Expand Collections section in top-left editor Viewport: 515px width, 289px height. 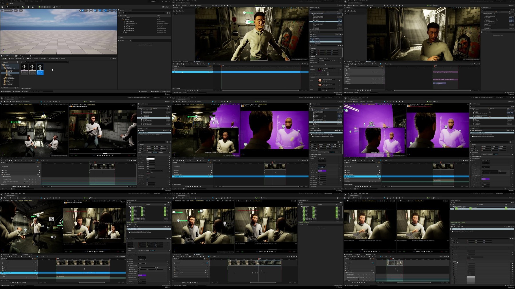[x=2, y=88]
